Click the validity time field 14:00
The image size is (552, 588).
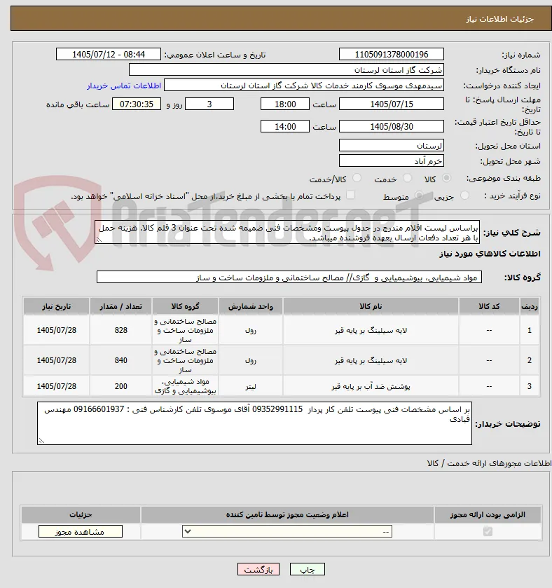(285, 127)
